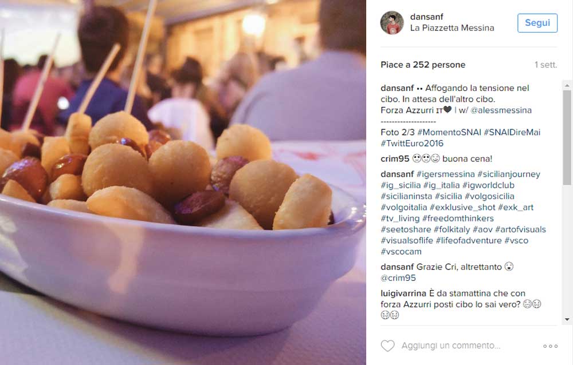Viewport: 573px width, 365px height.
Task: Click the food photo of the post
Action: pyautogui.click(x=183, y=182)
